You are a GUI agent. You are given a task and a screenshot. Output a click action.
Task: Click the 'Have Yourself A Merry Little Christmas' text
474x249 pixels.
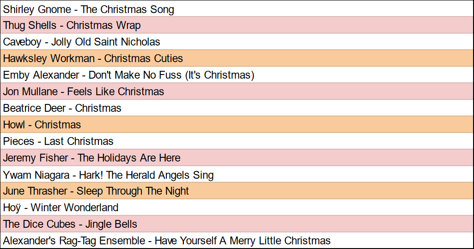[243, 241]
